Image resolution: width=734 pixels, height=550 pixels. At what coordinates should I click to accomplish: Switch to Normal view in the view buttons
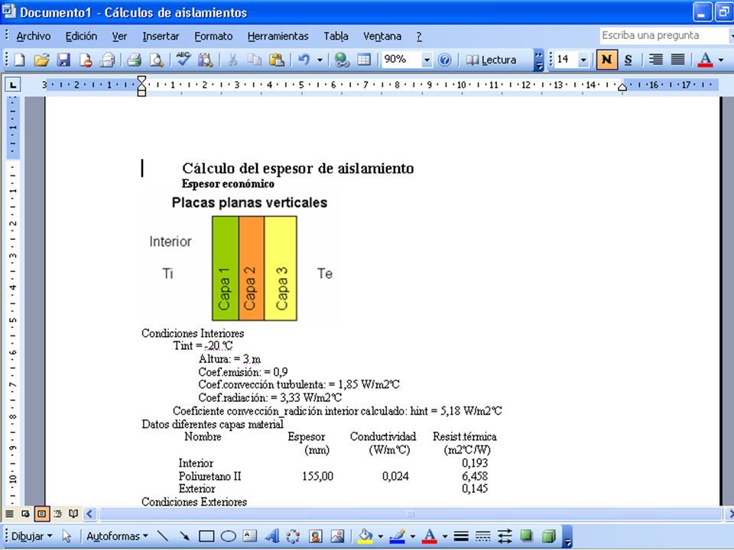9,514
